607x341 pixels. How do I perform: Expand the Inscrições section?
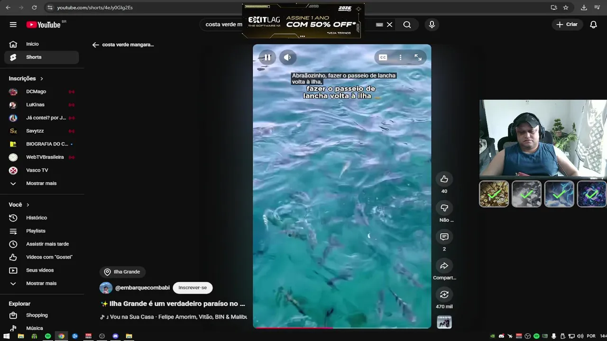(x=26, y=79)
